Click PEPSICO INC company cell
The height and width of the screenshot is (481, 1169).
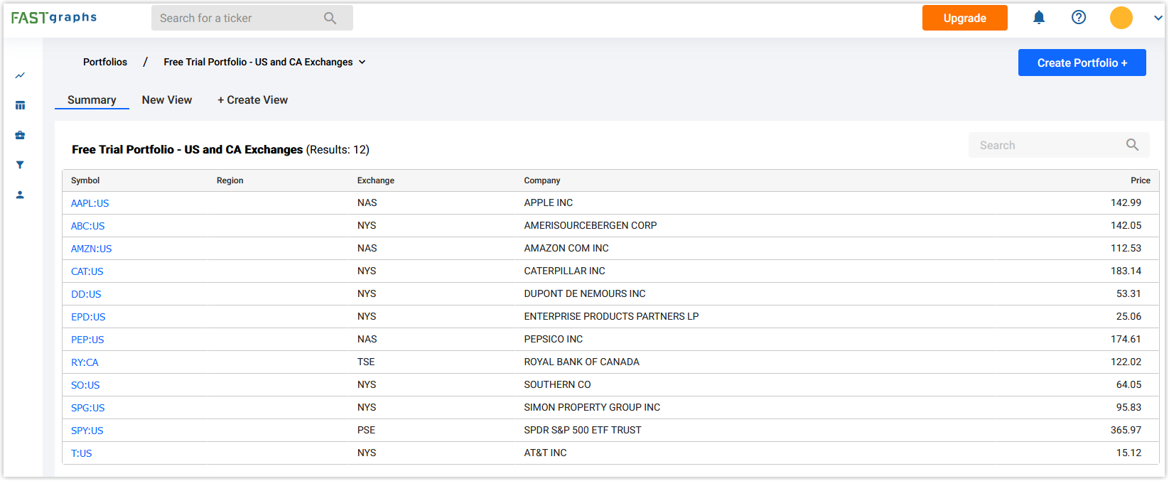(554, 339)
